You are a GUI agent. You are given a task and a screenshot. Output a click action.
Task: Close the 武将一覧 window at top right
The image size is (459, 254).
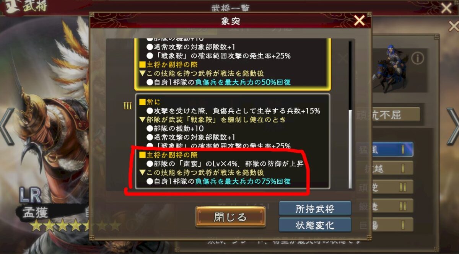click(446, 7)
